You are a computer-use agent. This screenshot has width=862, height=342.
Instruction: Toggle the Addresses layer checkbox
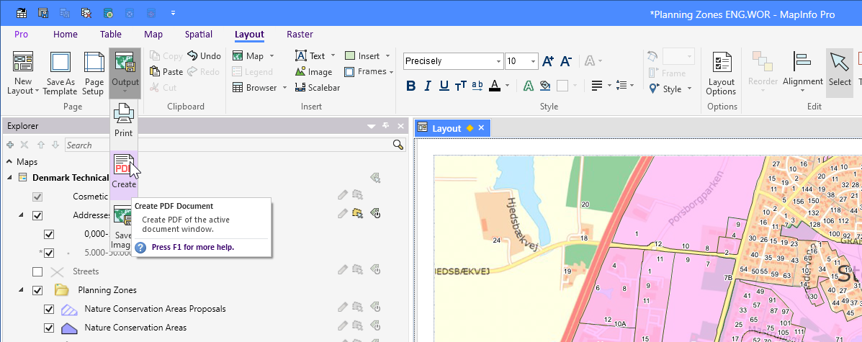pos(37,215)
